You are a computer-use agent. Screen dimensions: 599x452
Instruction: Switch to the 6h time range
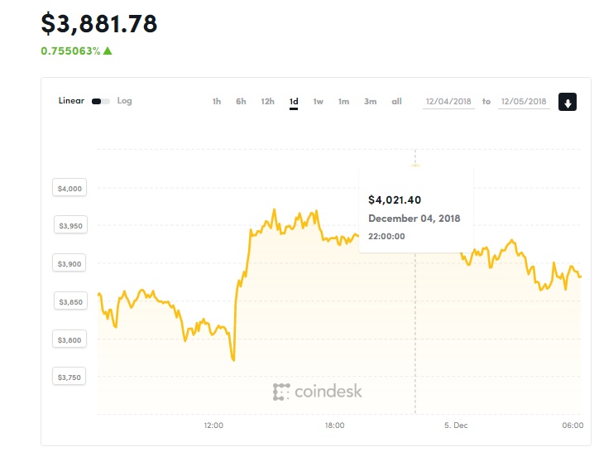[241, 101]
